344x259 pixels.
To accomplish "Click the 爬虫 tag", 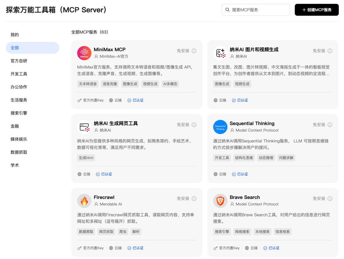I will click(123, 232).
